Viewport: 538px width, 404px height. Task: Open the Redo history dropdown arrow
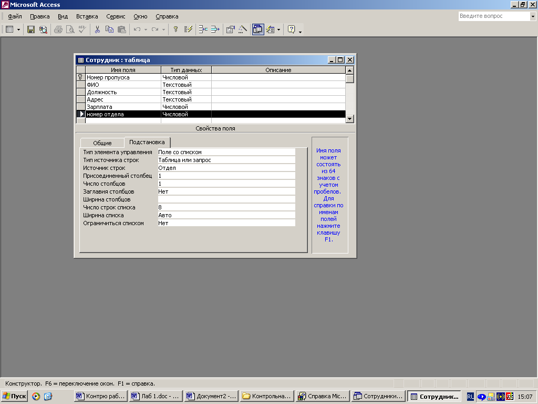[163, 29]
